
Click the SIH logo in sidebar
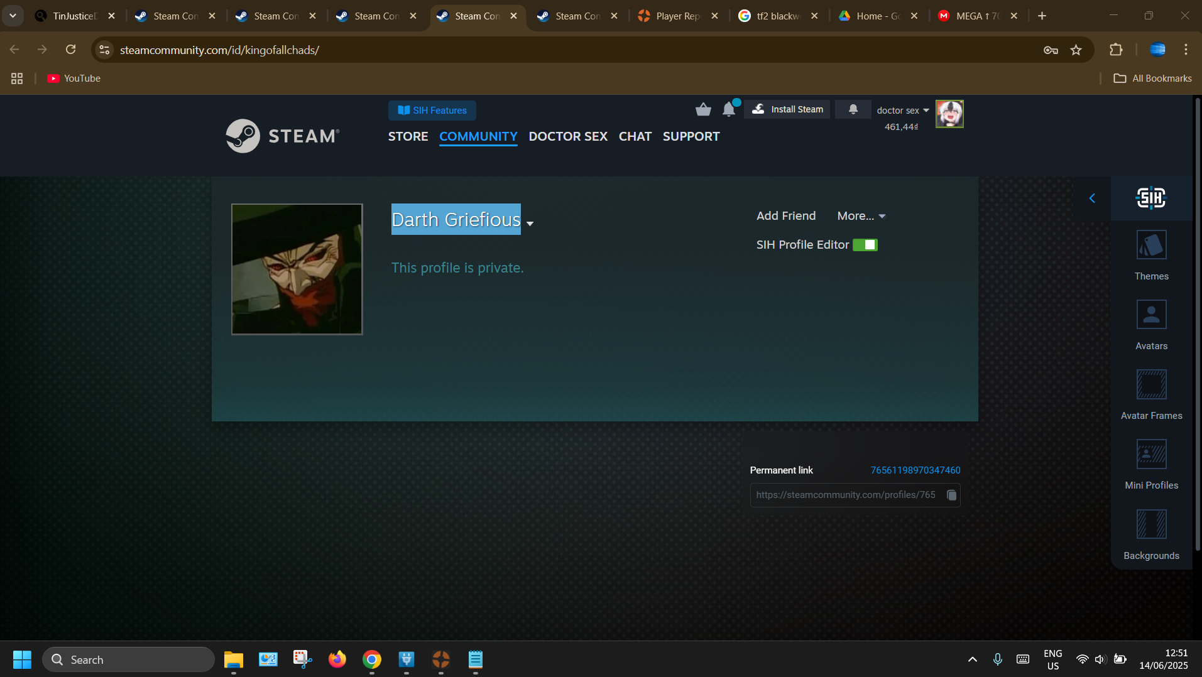pos(1151,198)
